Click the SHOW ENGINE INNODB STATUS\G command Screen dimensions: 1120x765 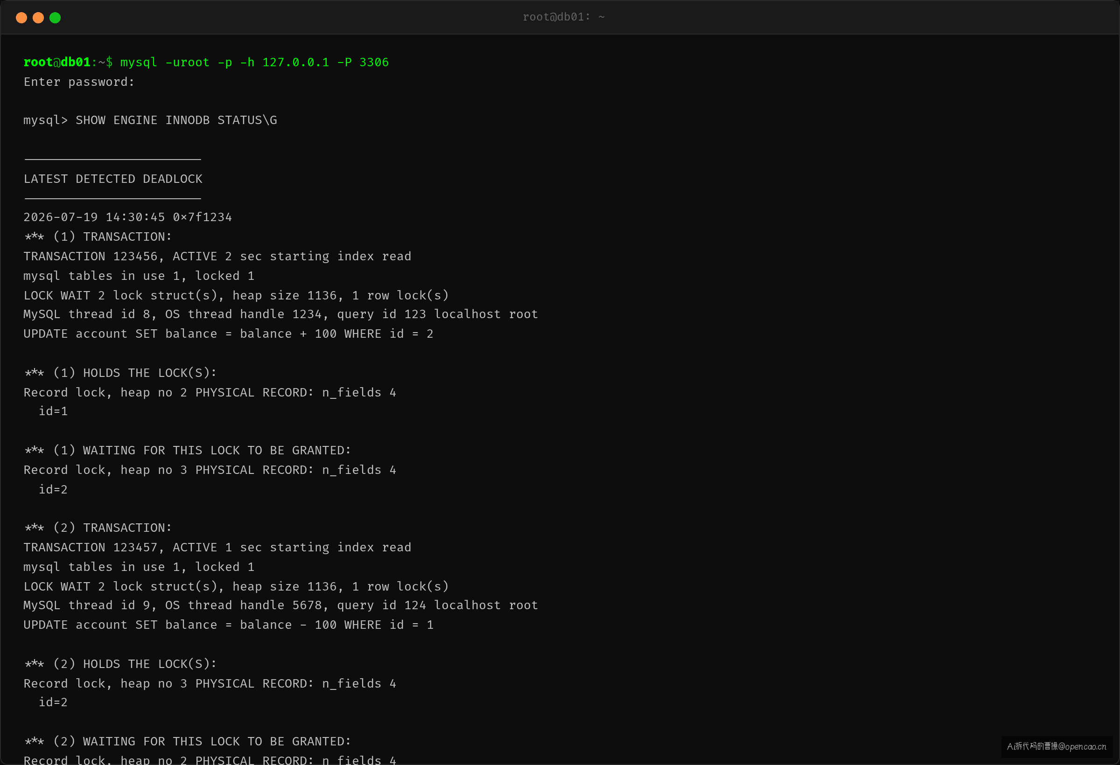(176, 120)
